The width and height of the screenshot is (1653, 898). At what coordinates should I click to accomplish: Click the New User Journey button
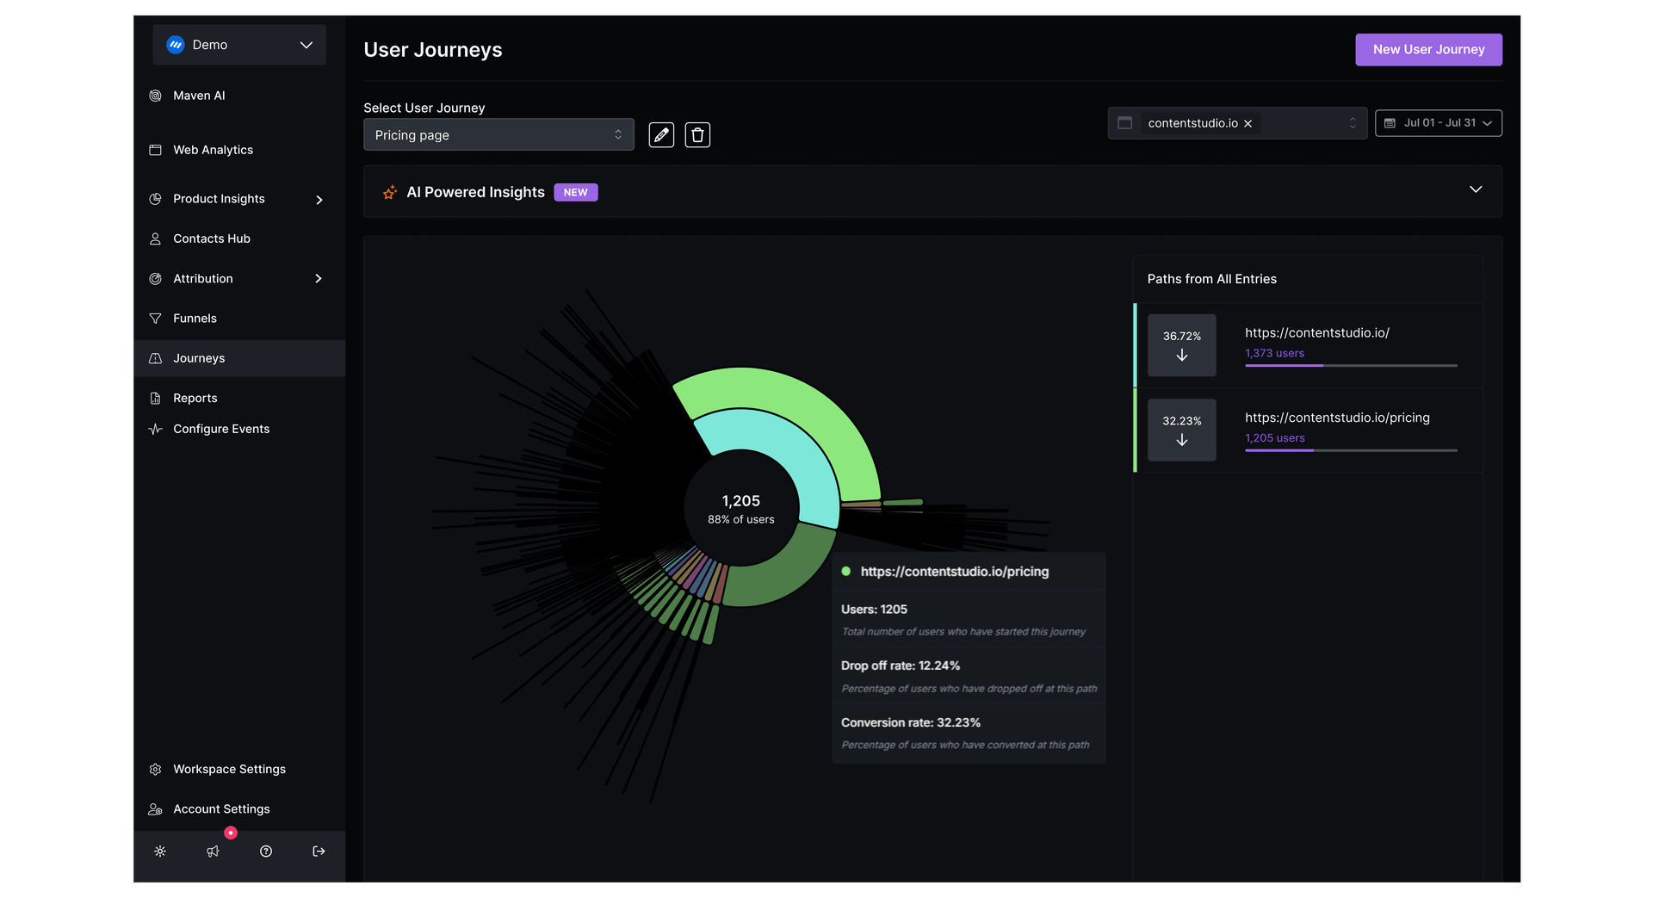[1428, 49]
